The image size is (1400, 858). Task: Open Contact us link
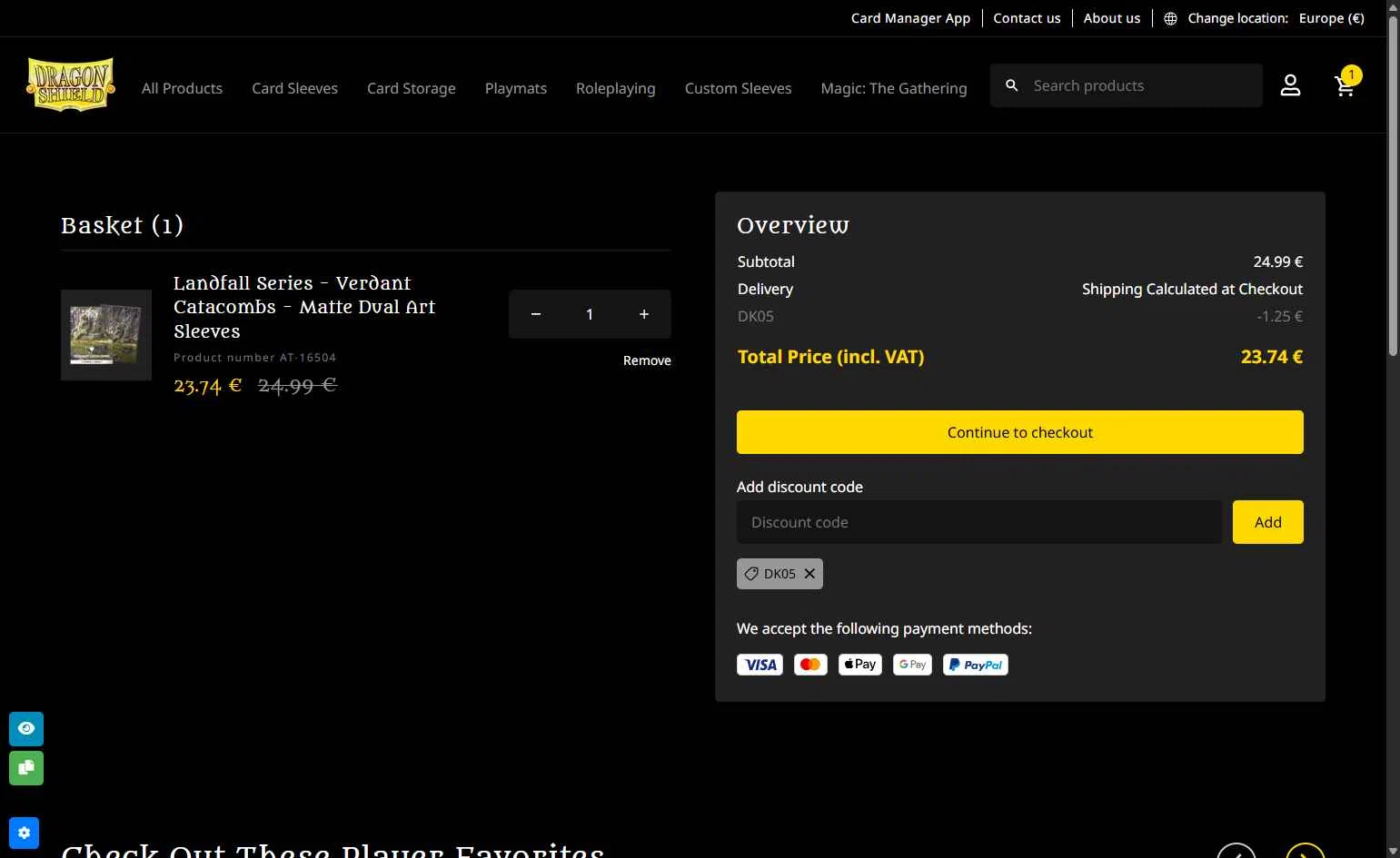pos(1027,18)
